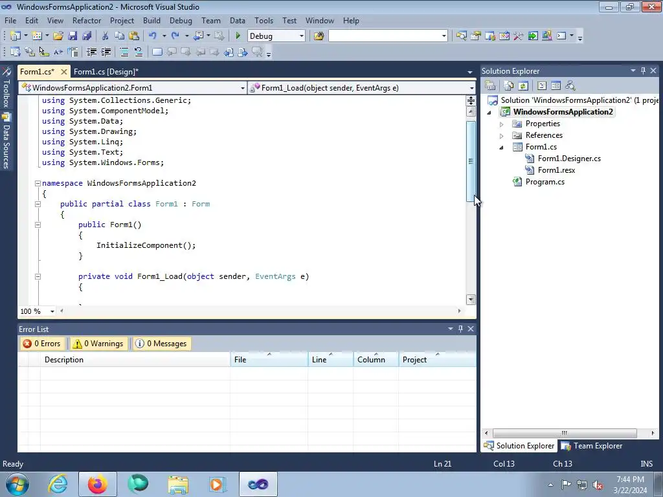Select the Solution Explorer bottom tab
The image size is (663, 497).
[519, 446]
